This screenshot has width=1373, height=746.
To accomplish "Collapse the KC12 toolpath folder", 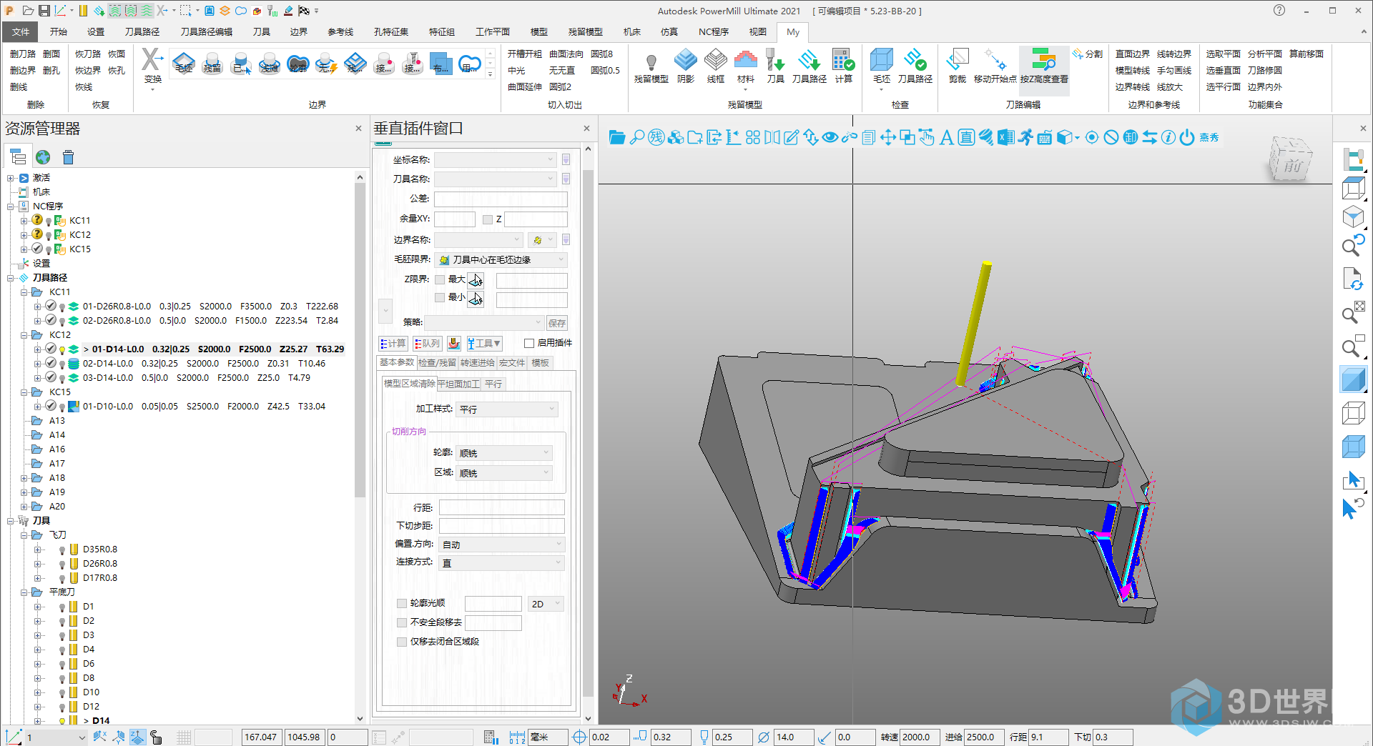I will [24, 335].
